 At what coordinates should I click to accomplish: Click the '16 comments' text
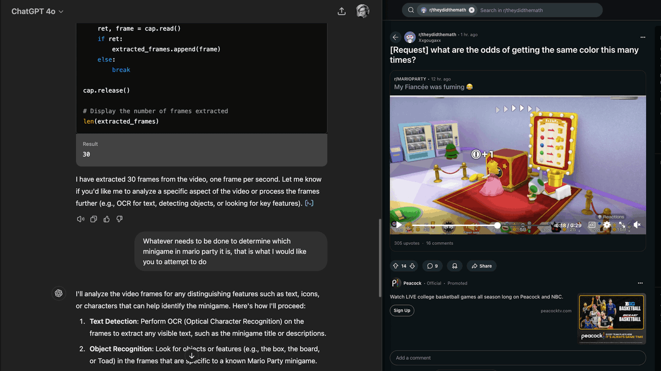coord(440,243)
